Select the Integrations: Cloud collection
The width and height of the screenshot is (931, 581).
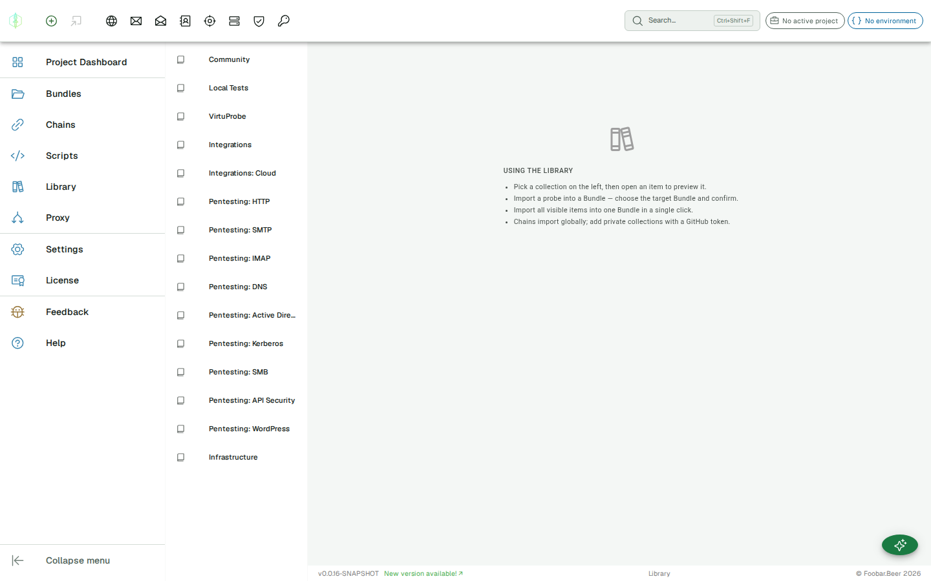click(x=236, y=173)
